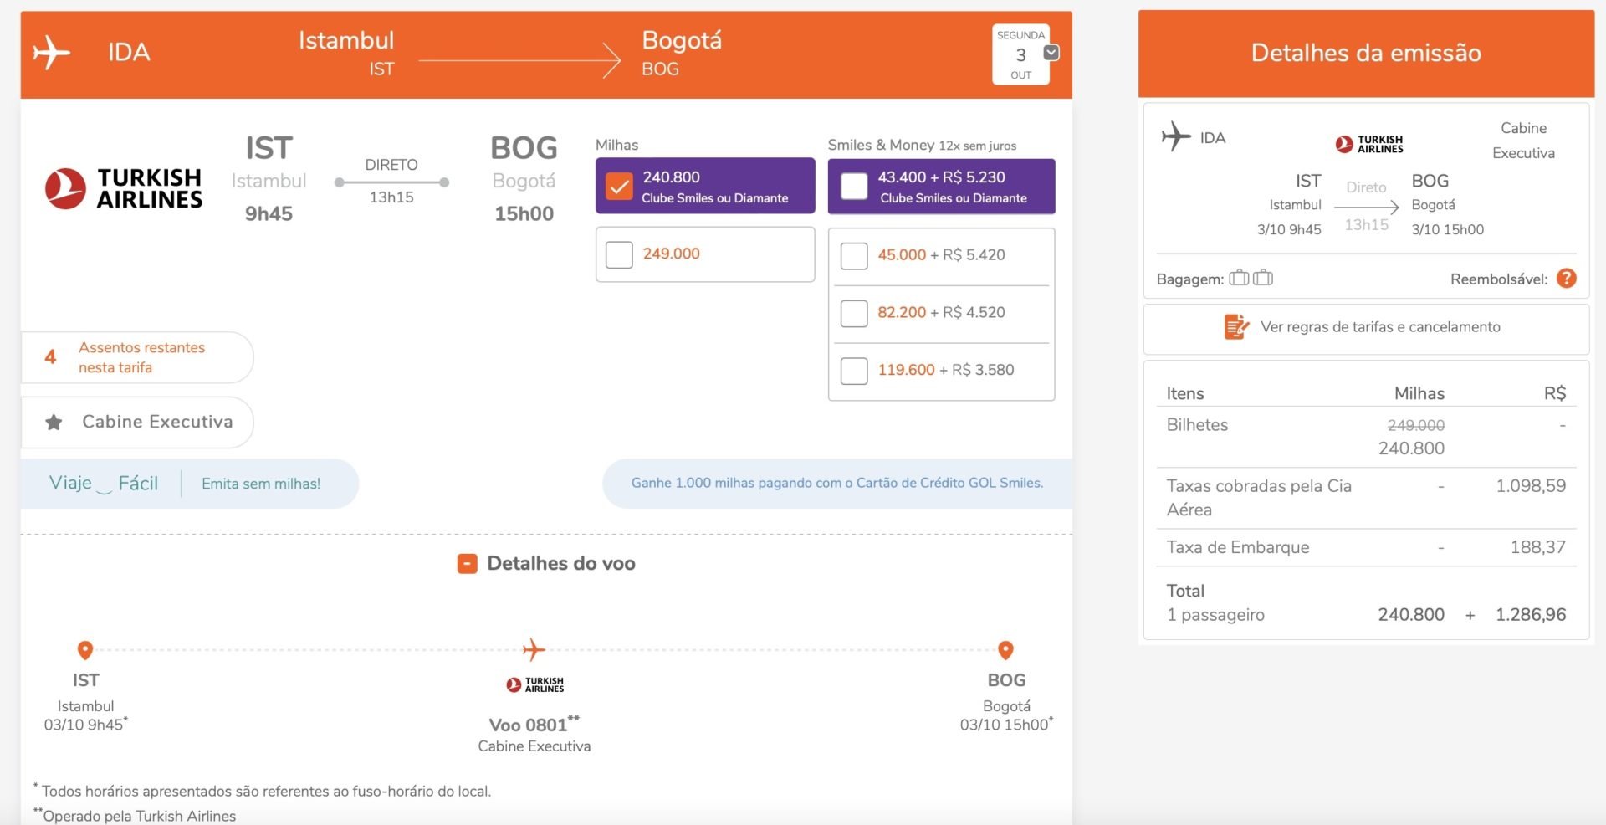Click second baggage suitcase icon
Viewport: 1606px width, 825px height.
1263,278
